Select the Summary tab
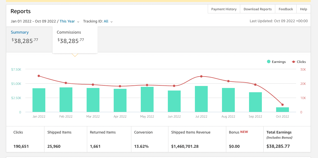 [20, 32]
